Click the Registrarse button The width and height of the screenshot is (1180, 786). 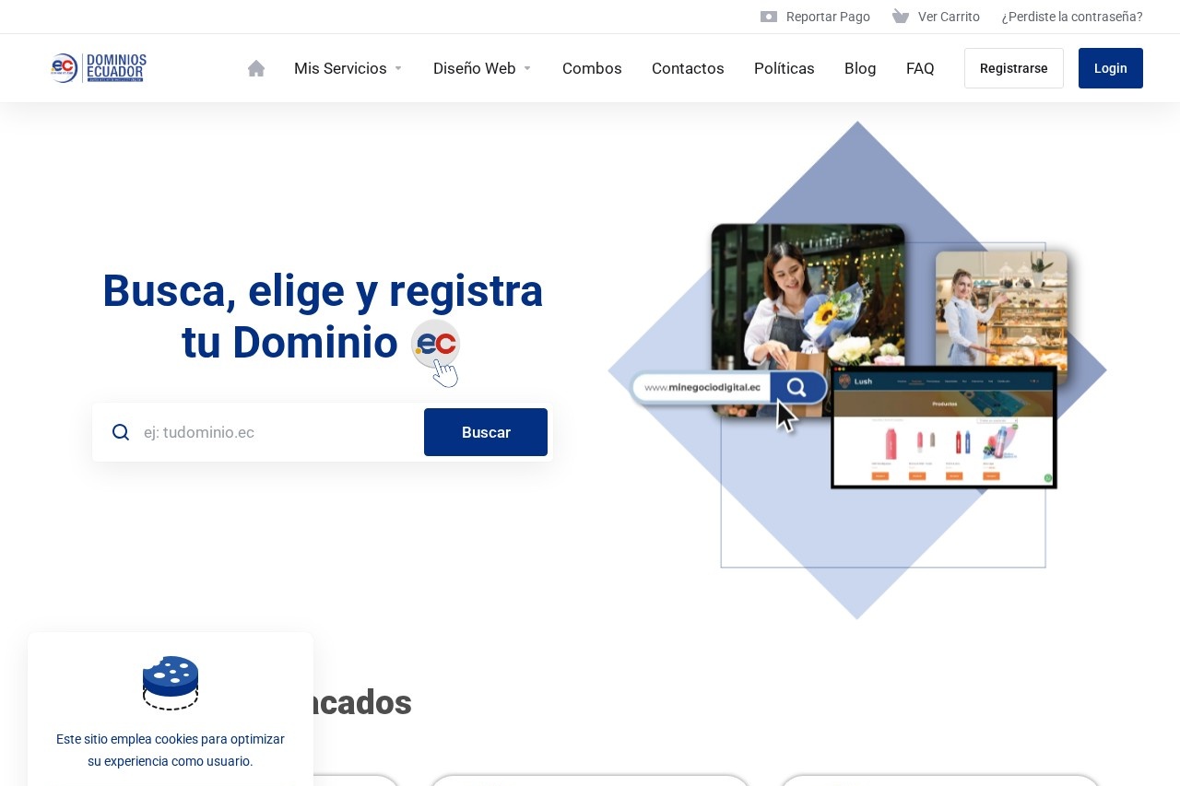(1014, 68)
